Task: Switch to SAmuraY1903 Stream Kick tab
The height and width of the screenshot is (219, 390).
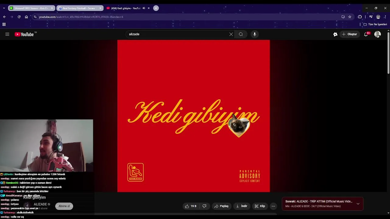Action: [31, 8]
